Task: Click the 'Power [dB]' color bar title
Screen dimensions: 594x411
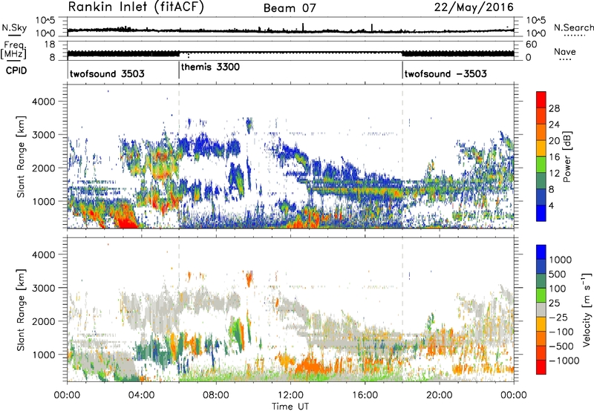Action: coord(567,157)
